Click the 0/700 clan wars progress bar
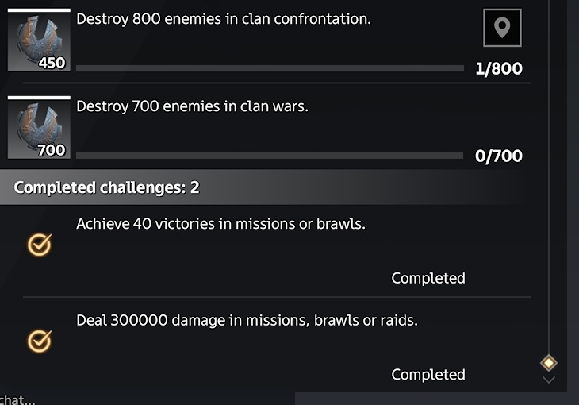The width and height of the screenshot is (579, 405). pos(270,156)
